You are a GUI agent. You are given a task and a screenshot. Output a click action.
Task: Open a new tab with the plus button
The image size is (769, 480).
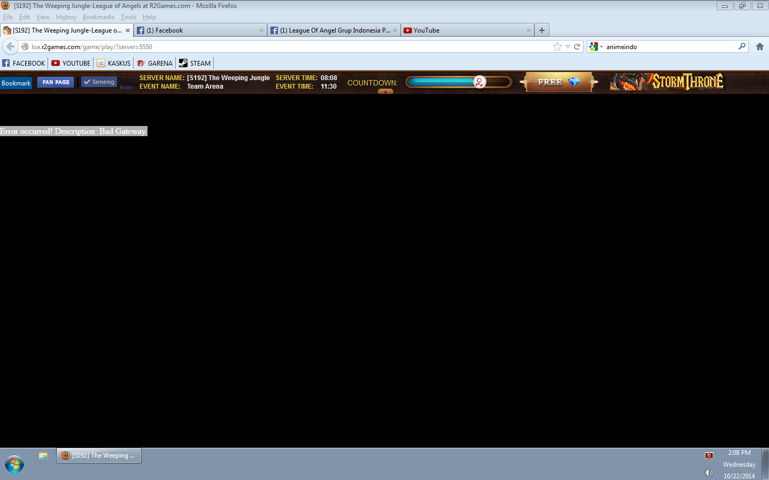542,30
